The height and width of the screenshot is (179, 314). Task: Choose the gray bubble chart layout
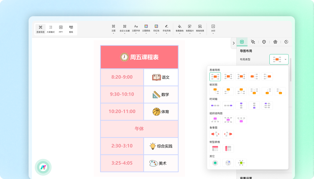pyautogui.click(x=228, y=163)
